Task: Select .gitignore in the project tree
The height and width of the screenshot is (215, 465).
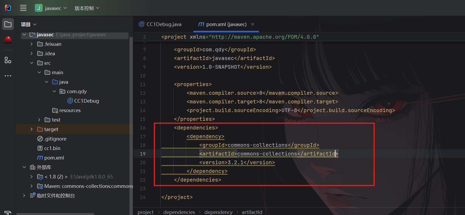Action: (x=52, y=139)
